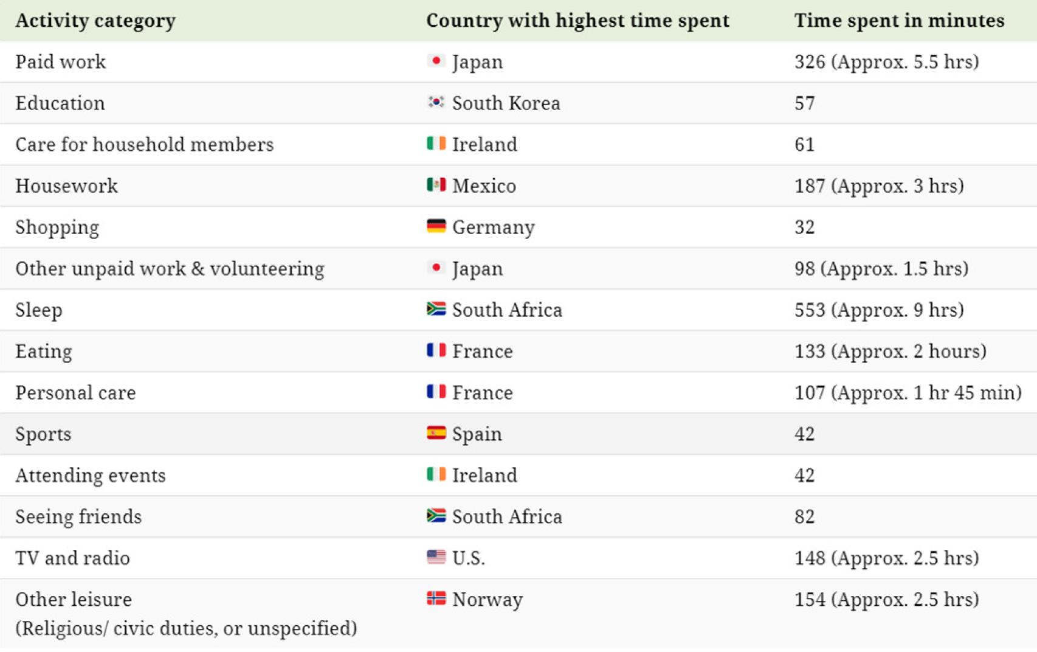Click the U.S. flag icon

(436, 557)
